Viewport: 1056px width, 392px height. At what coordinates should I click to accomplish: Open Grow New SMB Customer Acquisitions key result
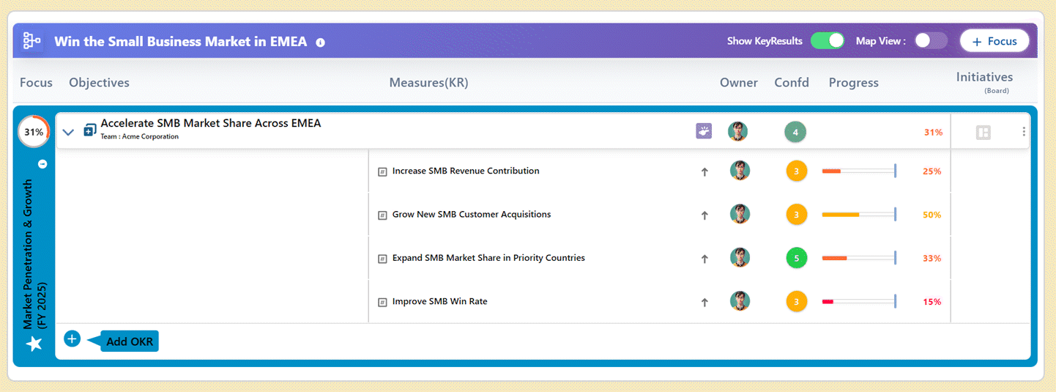(x=471, y=215)
